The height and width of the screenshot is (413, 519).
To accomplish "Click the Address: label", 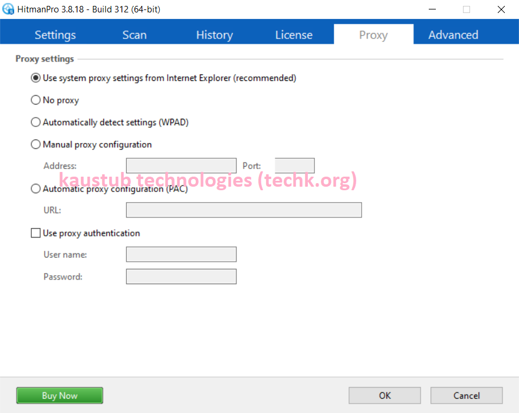I will click(60, 165).
